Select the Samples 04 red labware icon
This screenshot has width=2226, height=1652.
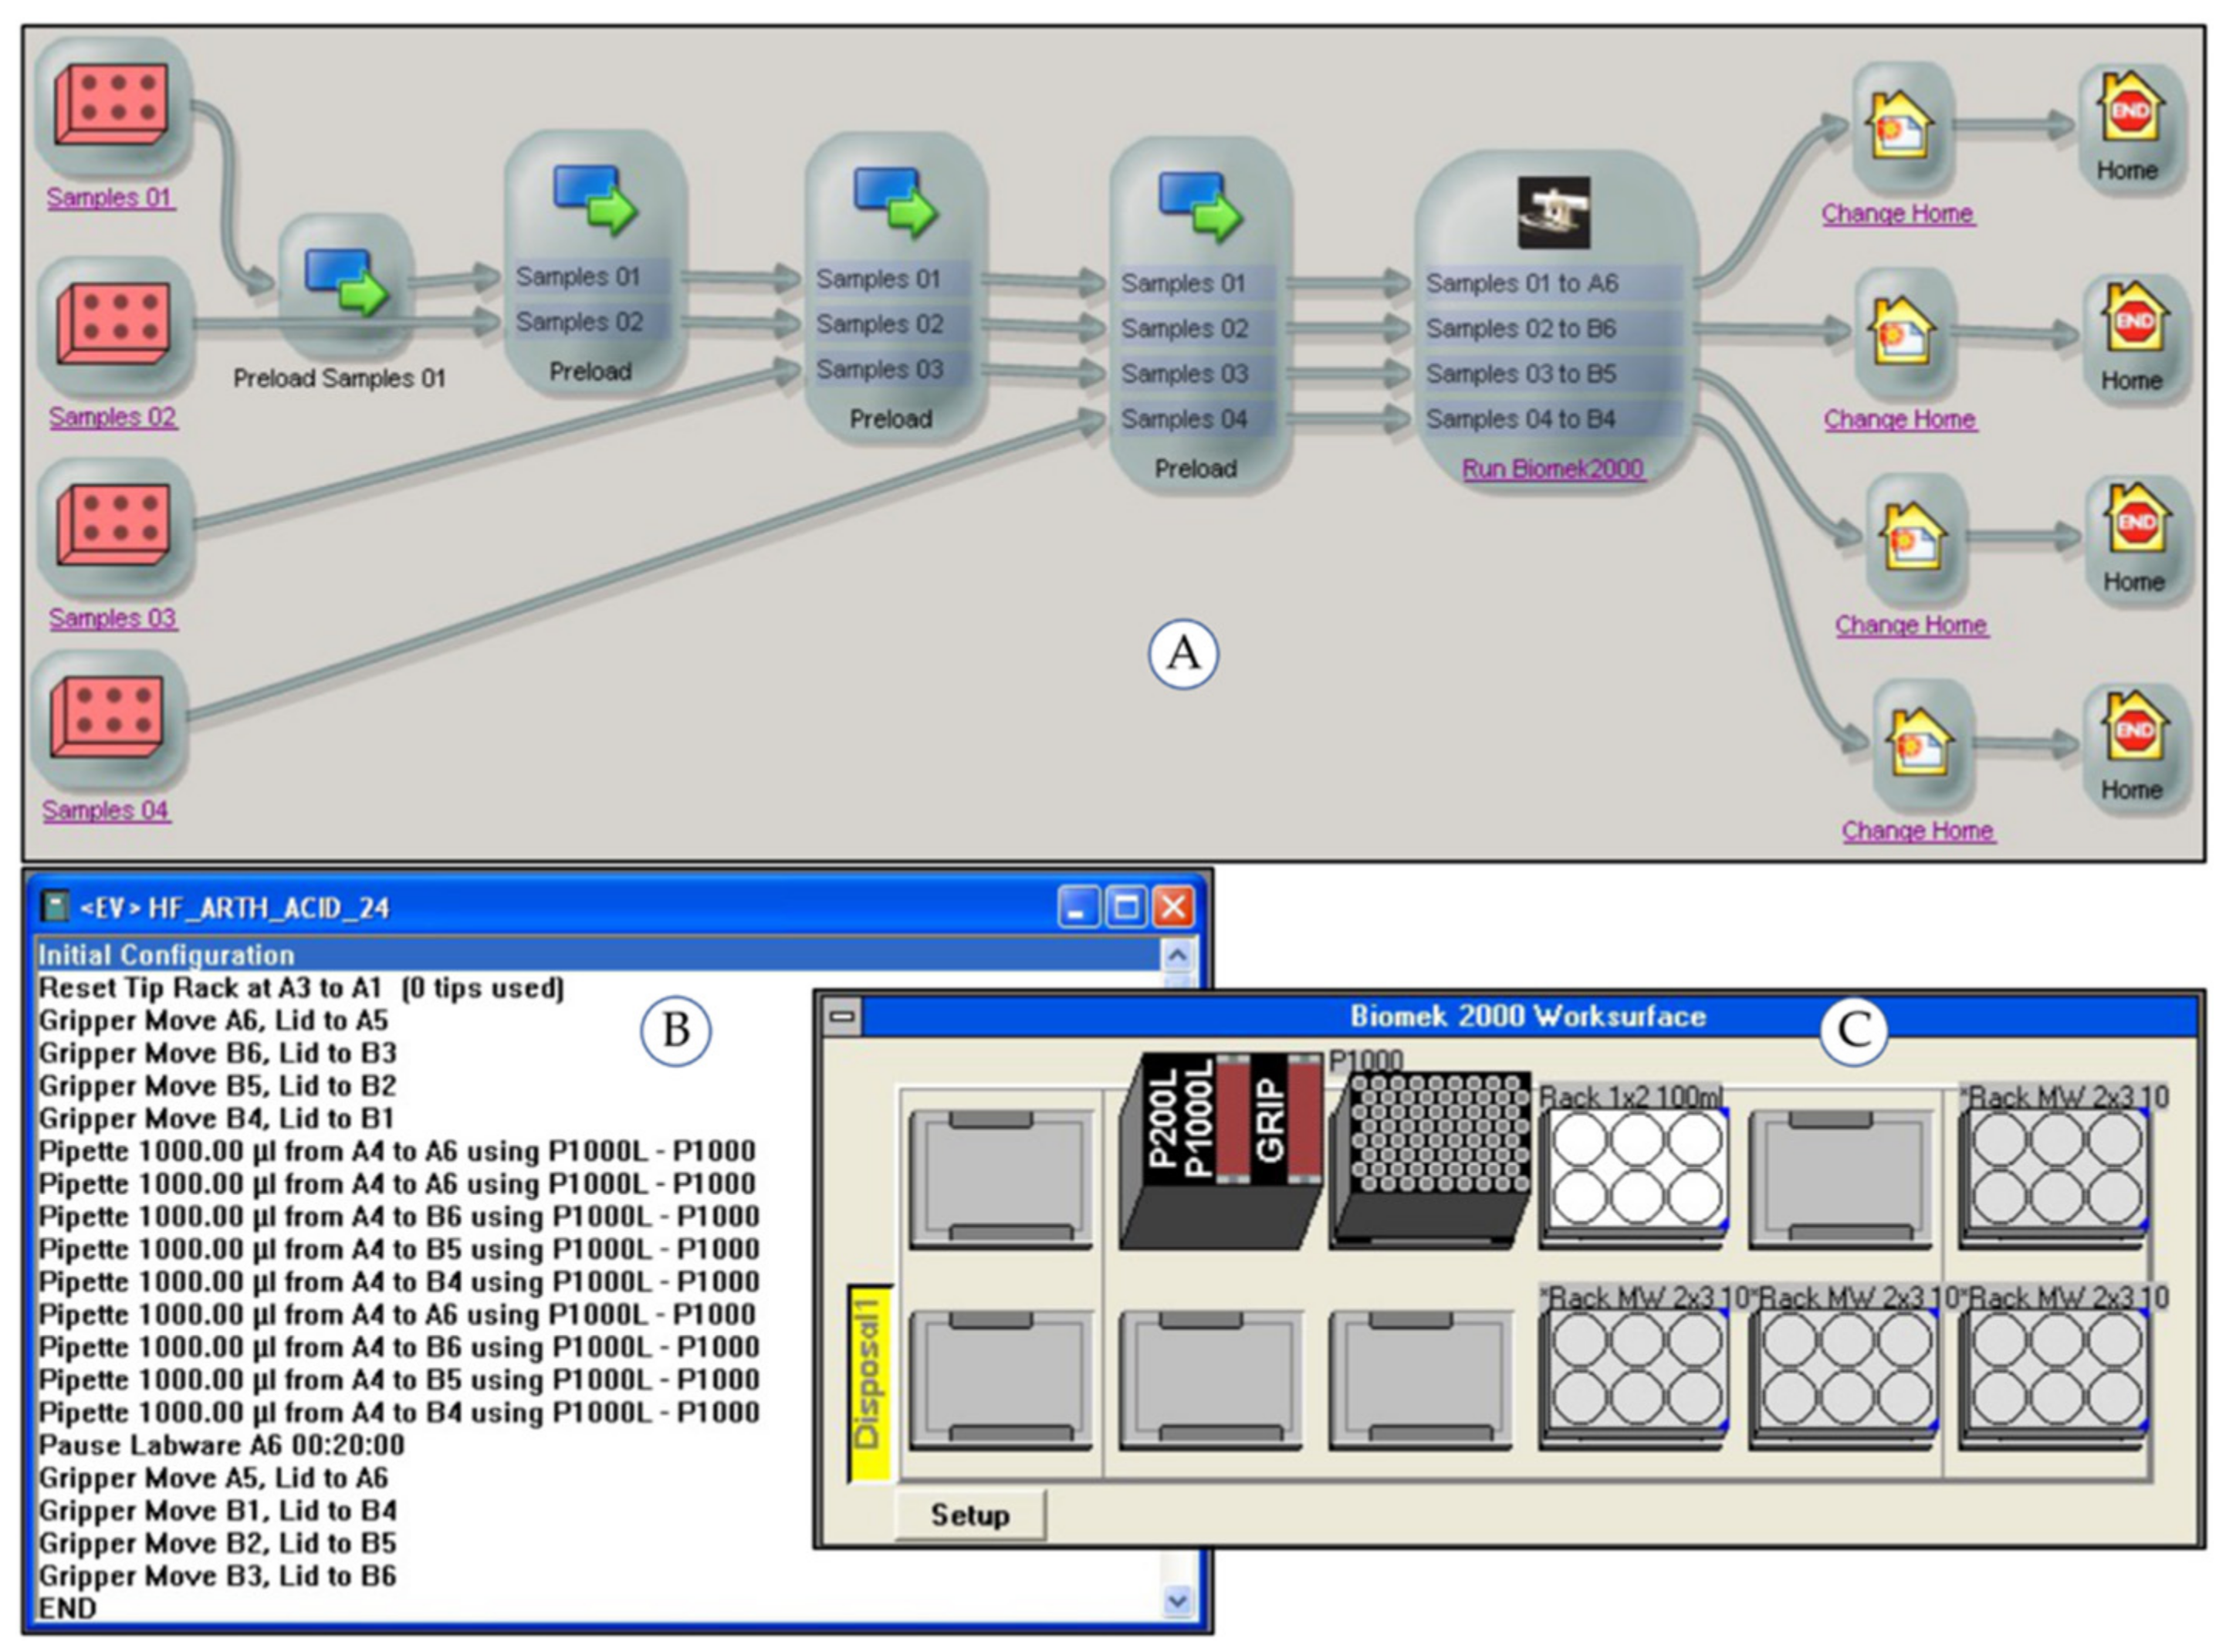(107, 716)
